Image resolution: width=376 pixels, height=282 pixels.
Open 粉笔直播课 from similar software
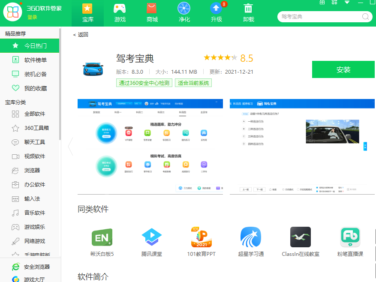[x=350, y=242]
